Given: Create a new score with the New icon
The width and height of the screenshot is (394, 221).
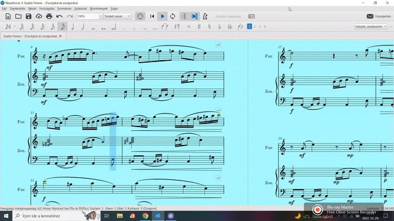Looking at the screenshot, I should click(8, 17).
